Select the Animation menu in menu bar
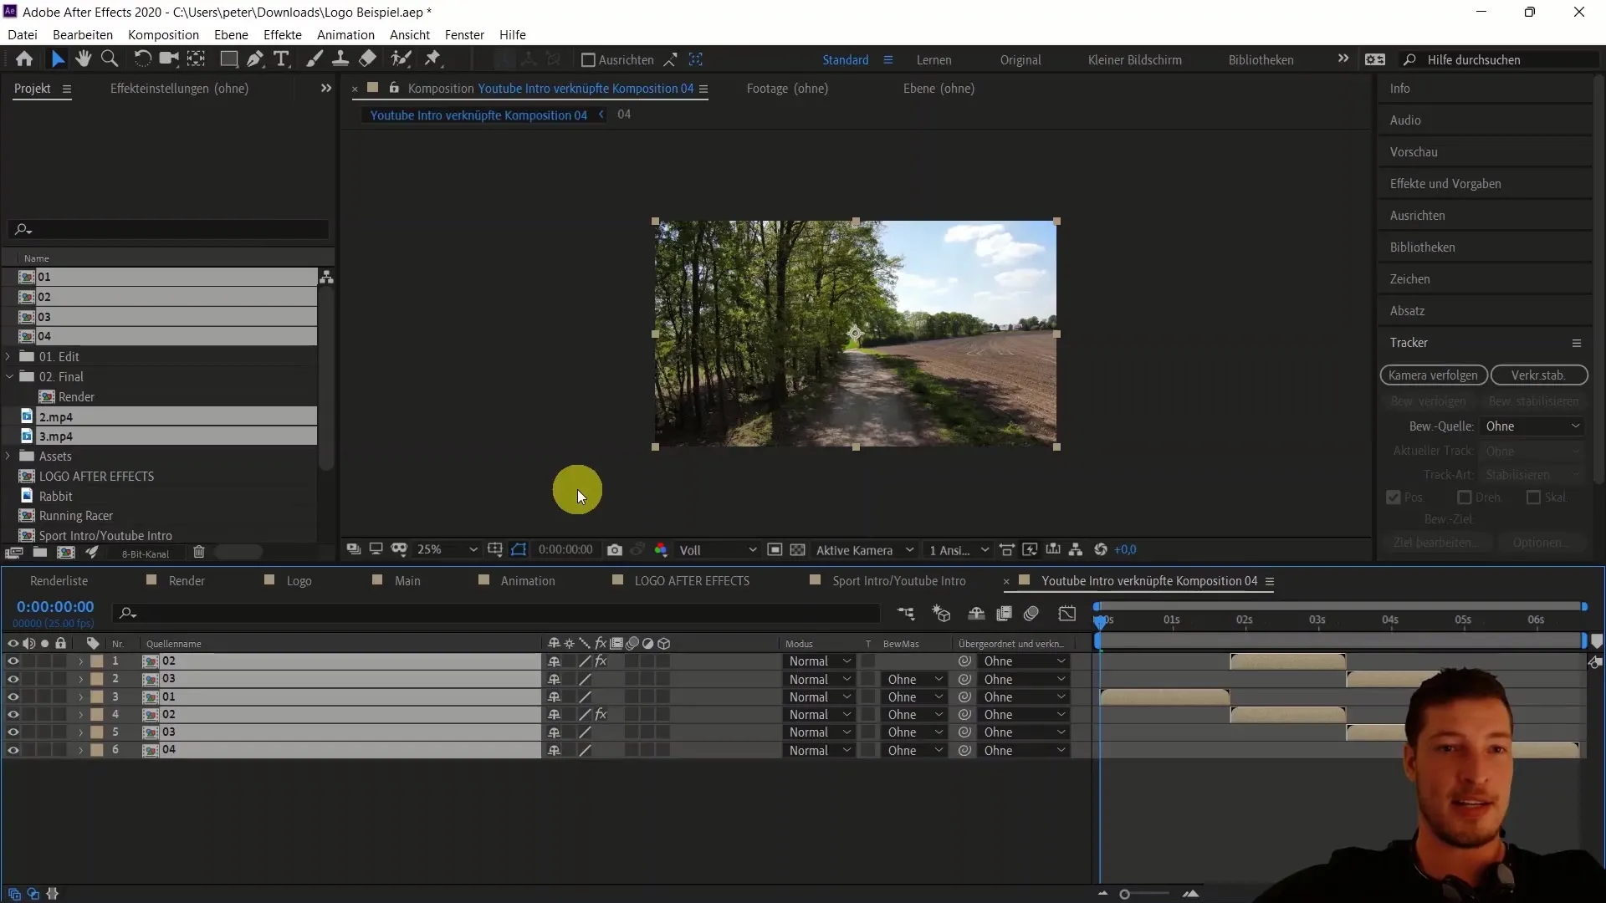 coord(346,34)
